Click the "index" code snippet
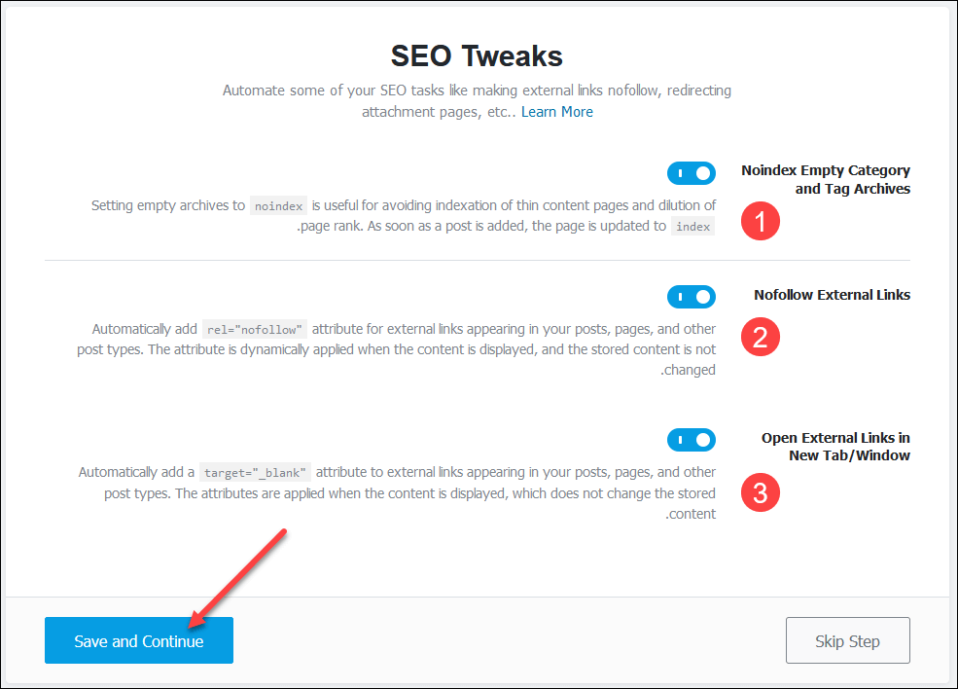The image size is (958, 689). coord(693,227)
